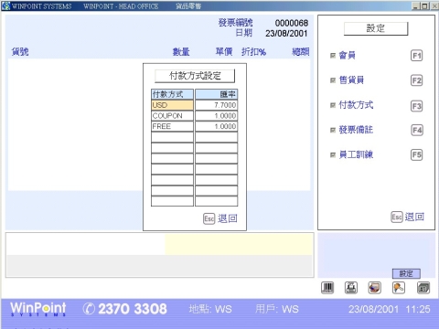
Task: Select the 付款方式 menu entry
Action: coord(356,105)
